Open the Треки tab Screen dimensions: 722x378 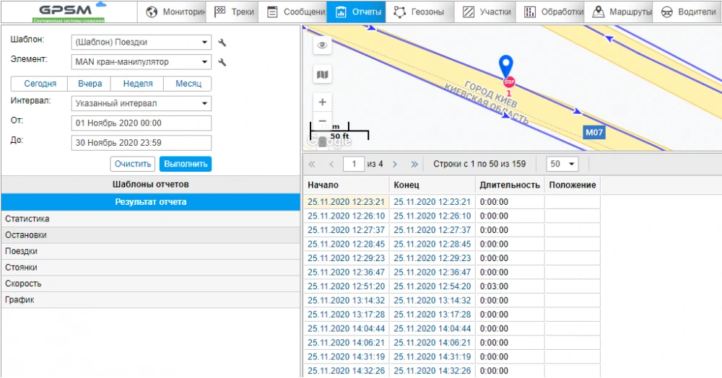click(x=232, y=12)
